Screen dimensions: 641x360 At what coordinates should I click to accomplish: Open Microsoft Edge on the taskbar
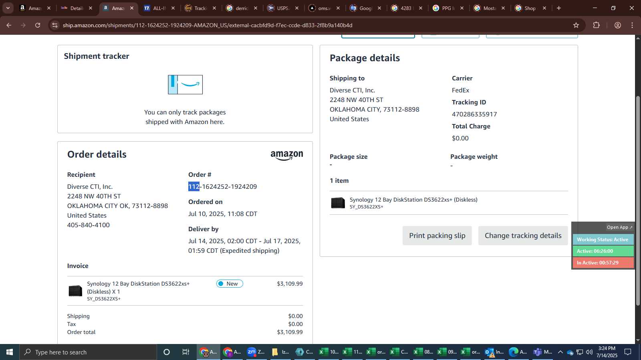coord(518,352)
